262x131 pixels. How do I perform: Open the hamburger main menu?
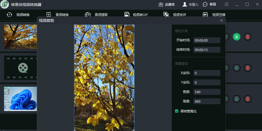[x=227, y=4]
